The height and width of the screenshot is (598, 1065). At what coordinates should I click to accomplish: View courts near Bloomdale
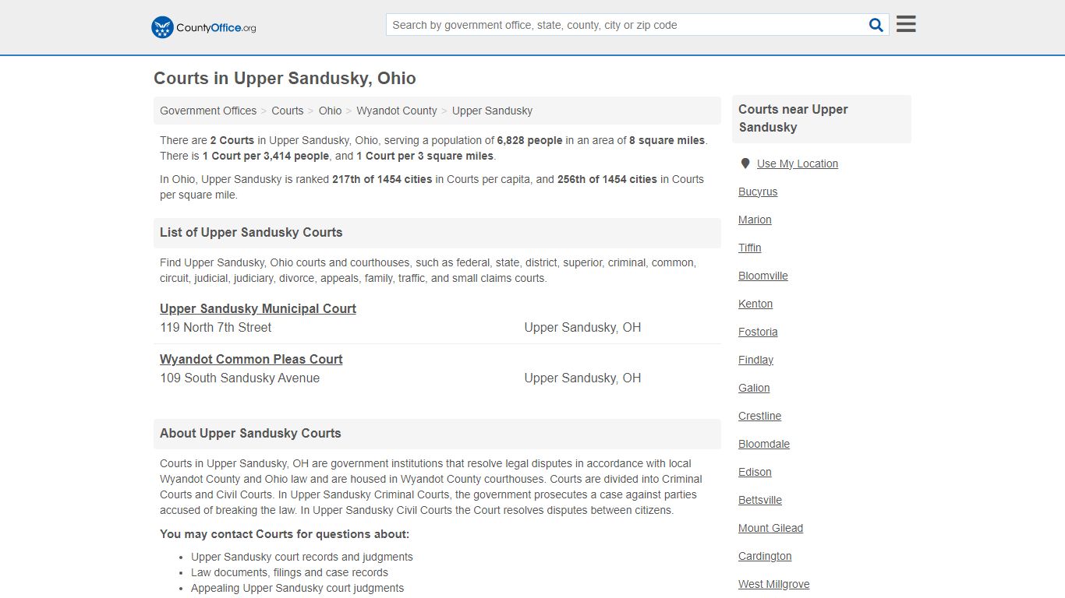(x=764, y=444)
